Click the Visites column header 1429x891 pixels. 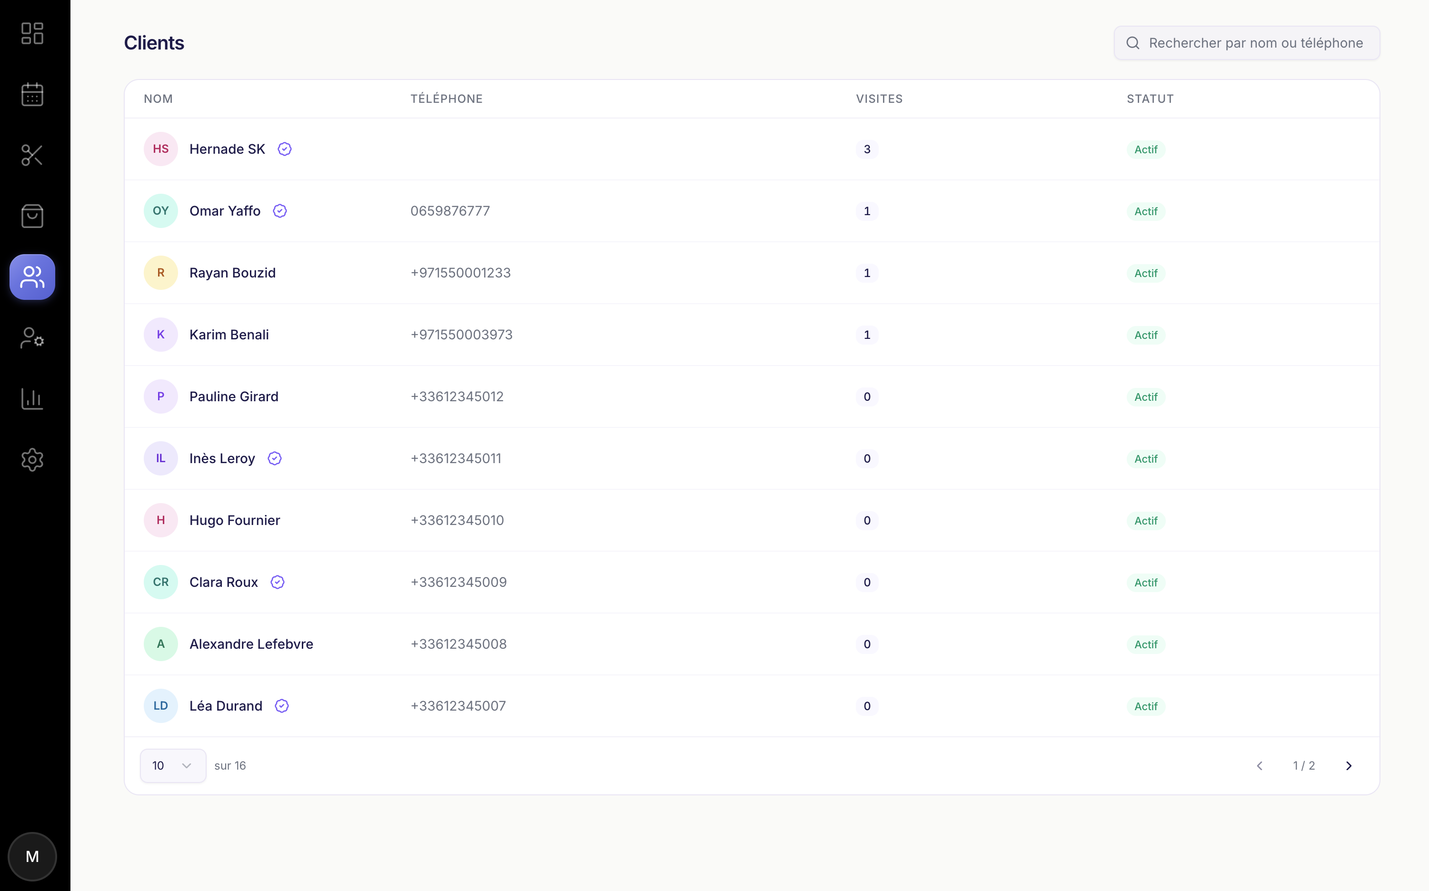(879, 99)
